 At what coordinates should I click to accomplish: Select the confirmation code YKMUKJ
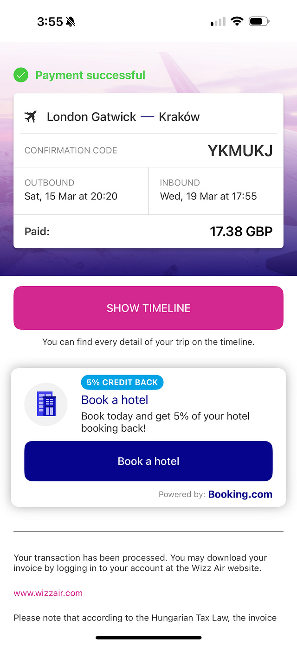(240, 151)
